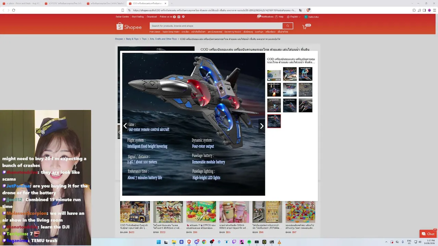
Task: Open the Windows Start menu
Action: point(158,242)
